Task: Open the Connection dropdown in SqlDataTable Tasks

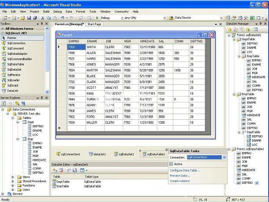Action: [x=224, y=157]
